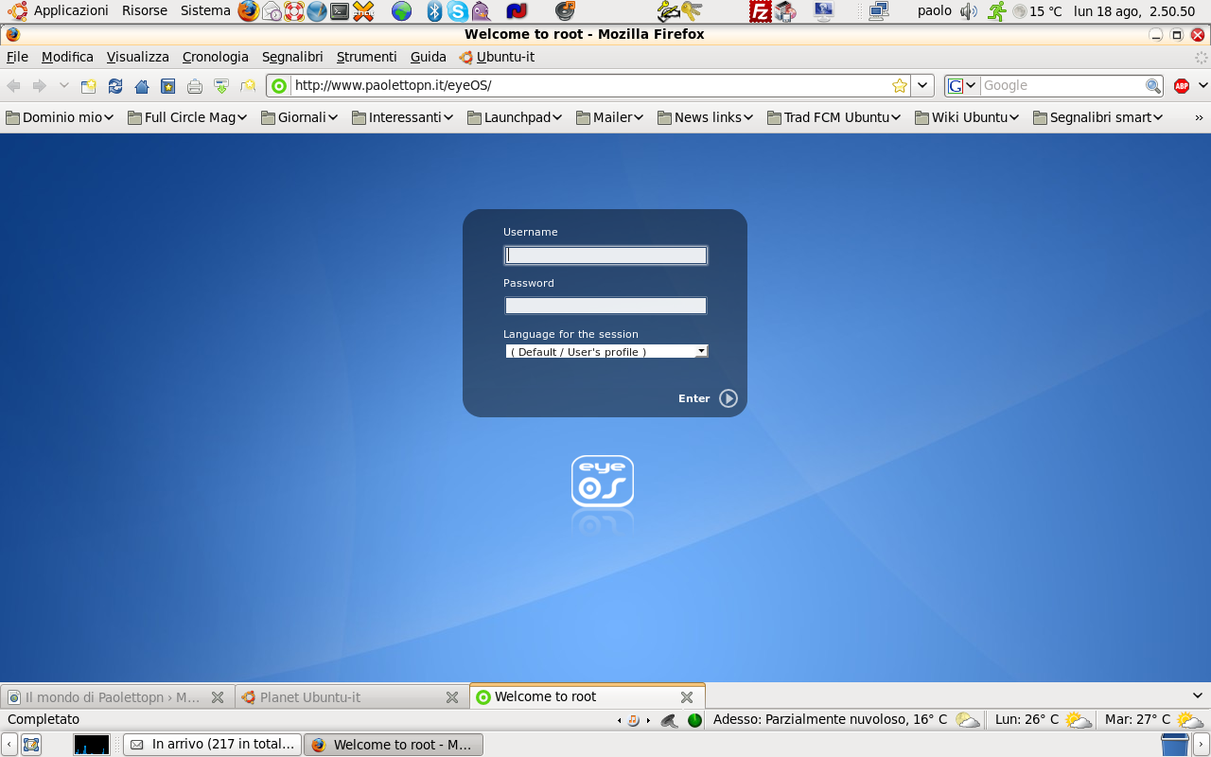Click the system monitor graph applet

92,745
